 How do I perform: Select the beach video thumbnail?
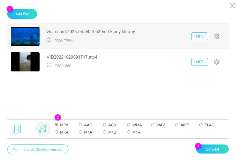(25, 62)
